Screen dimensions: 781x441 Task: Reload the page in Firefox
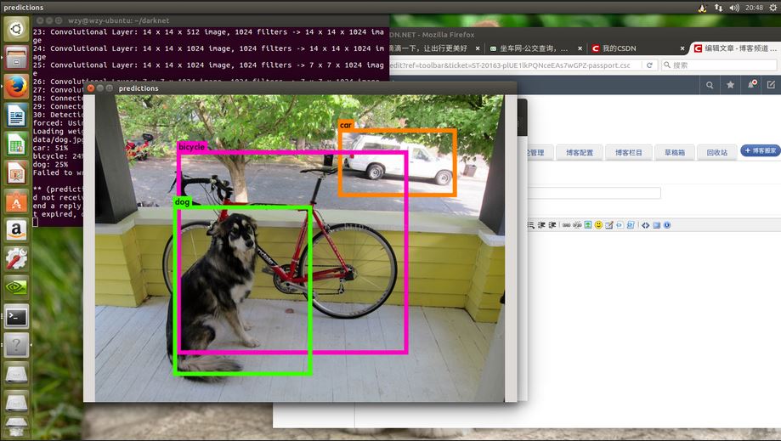tap(649, 65)
